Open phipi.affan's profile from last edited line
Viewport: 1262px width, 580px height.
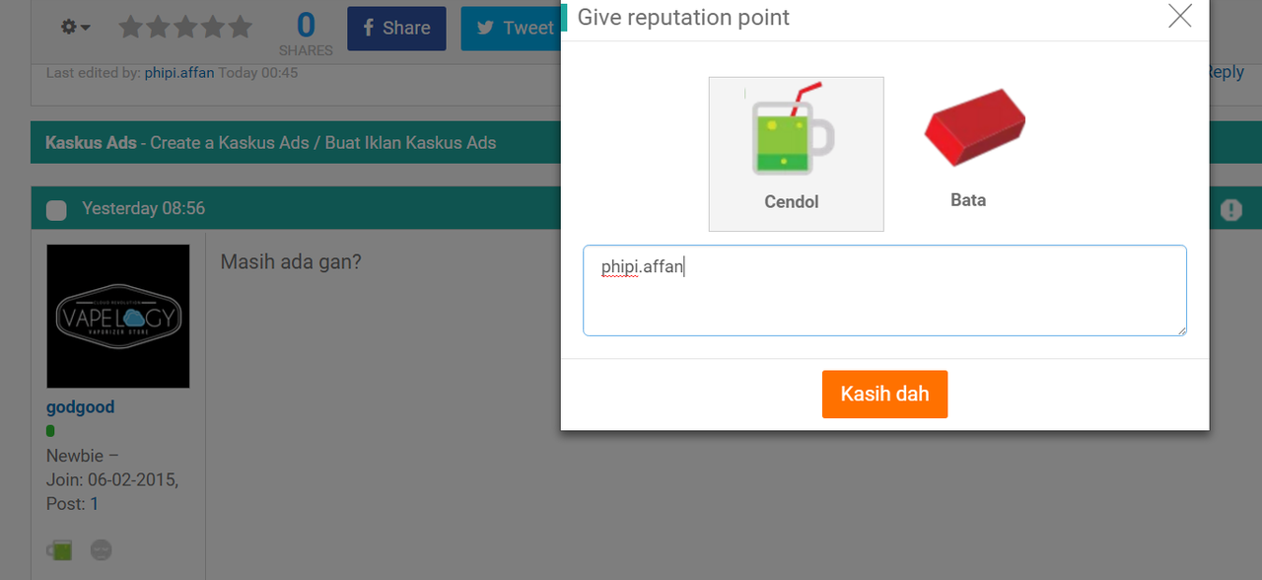pos(179,73)
